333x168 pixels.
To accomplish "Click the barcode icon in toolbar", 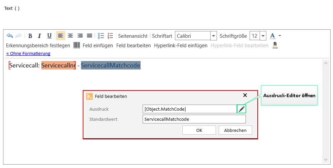I will (77, 45).
